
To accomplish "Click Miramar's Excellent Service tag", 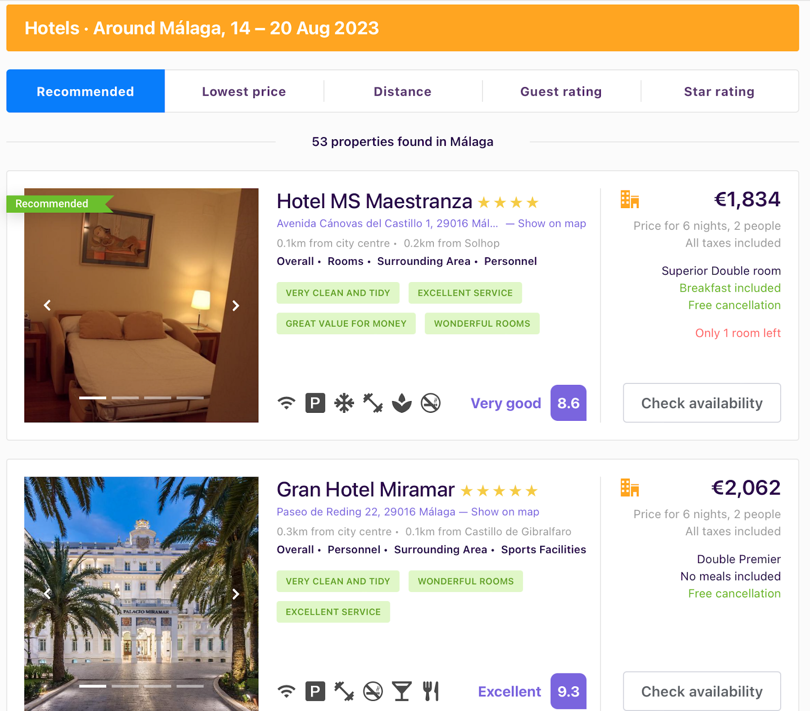I will click(333, 612).
